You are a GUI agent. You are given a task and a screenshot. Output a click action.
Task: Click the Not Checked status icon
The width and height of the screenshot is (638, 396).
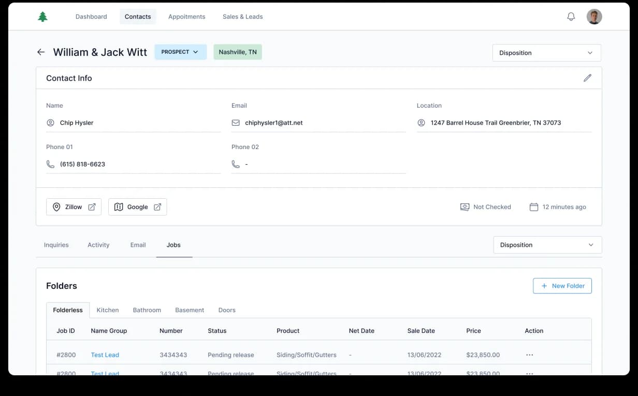465,207
